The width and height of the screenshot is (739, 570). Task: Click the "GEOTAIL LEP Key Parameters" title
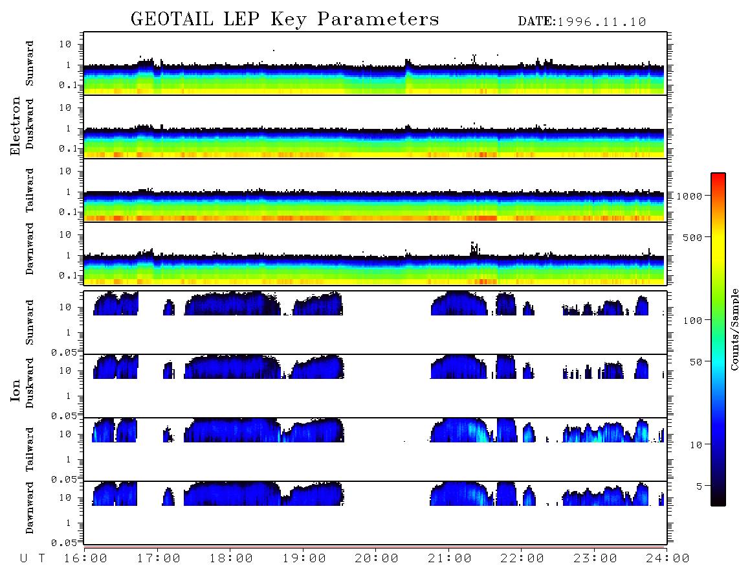(x=285, y=19)
